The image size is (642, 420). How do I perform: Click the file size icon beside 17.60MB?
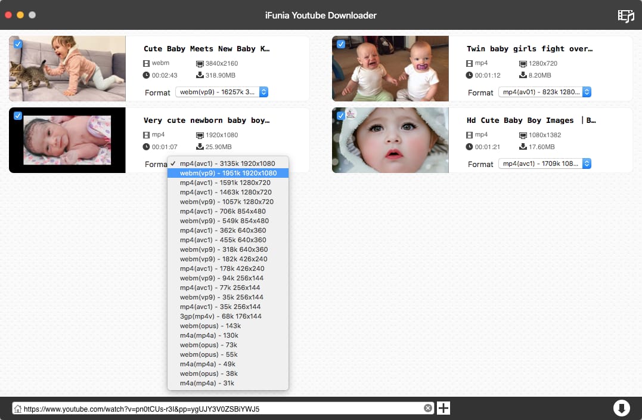click(523, 147)
